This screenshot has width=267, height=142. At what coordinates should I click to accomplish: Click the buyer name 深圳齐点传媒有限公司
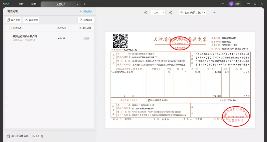[143, 54]
